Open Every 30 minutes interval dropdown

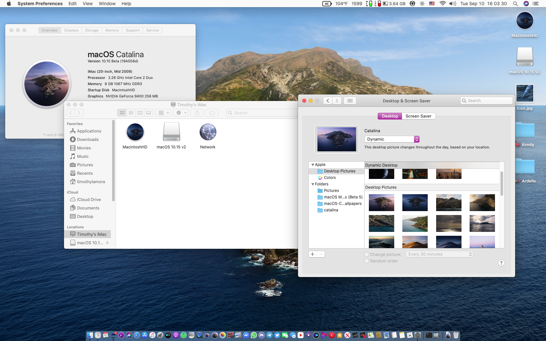[x=439, y=254]
